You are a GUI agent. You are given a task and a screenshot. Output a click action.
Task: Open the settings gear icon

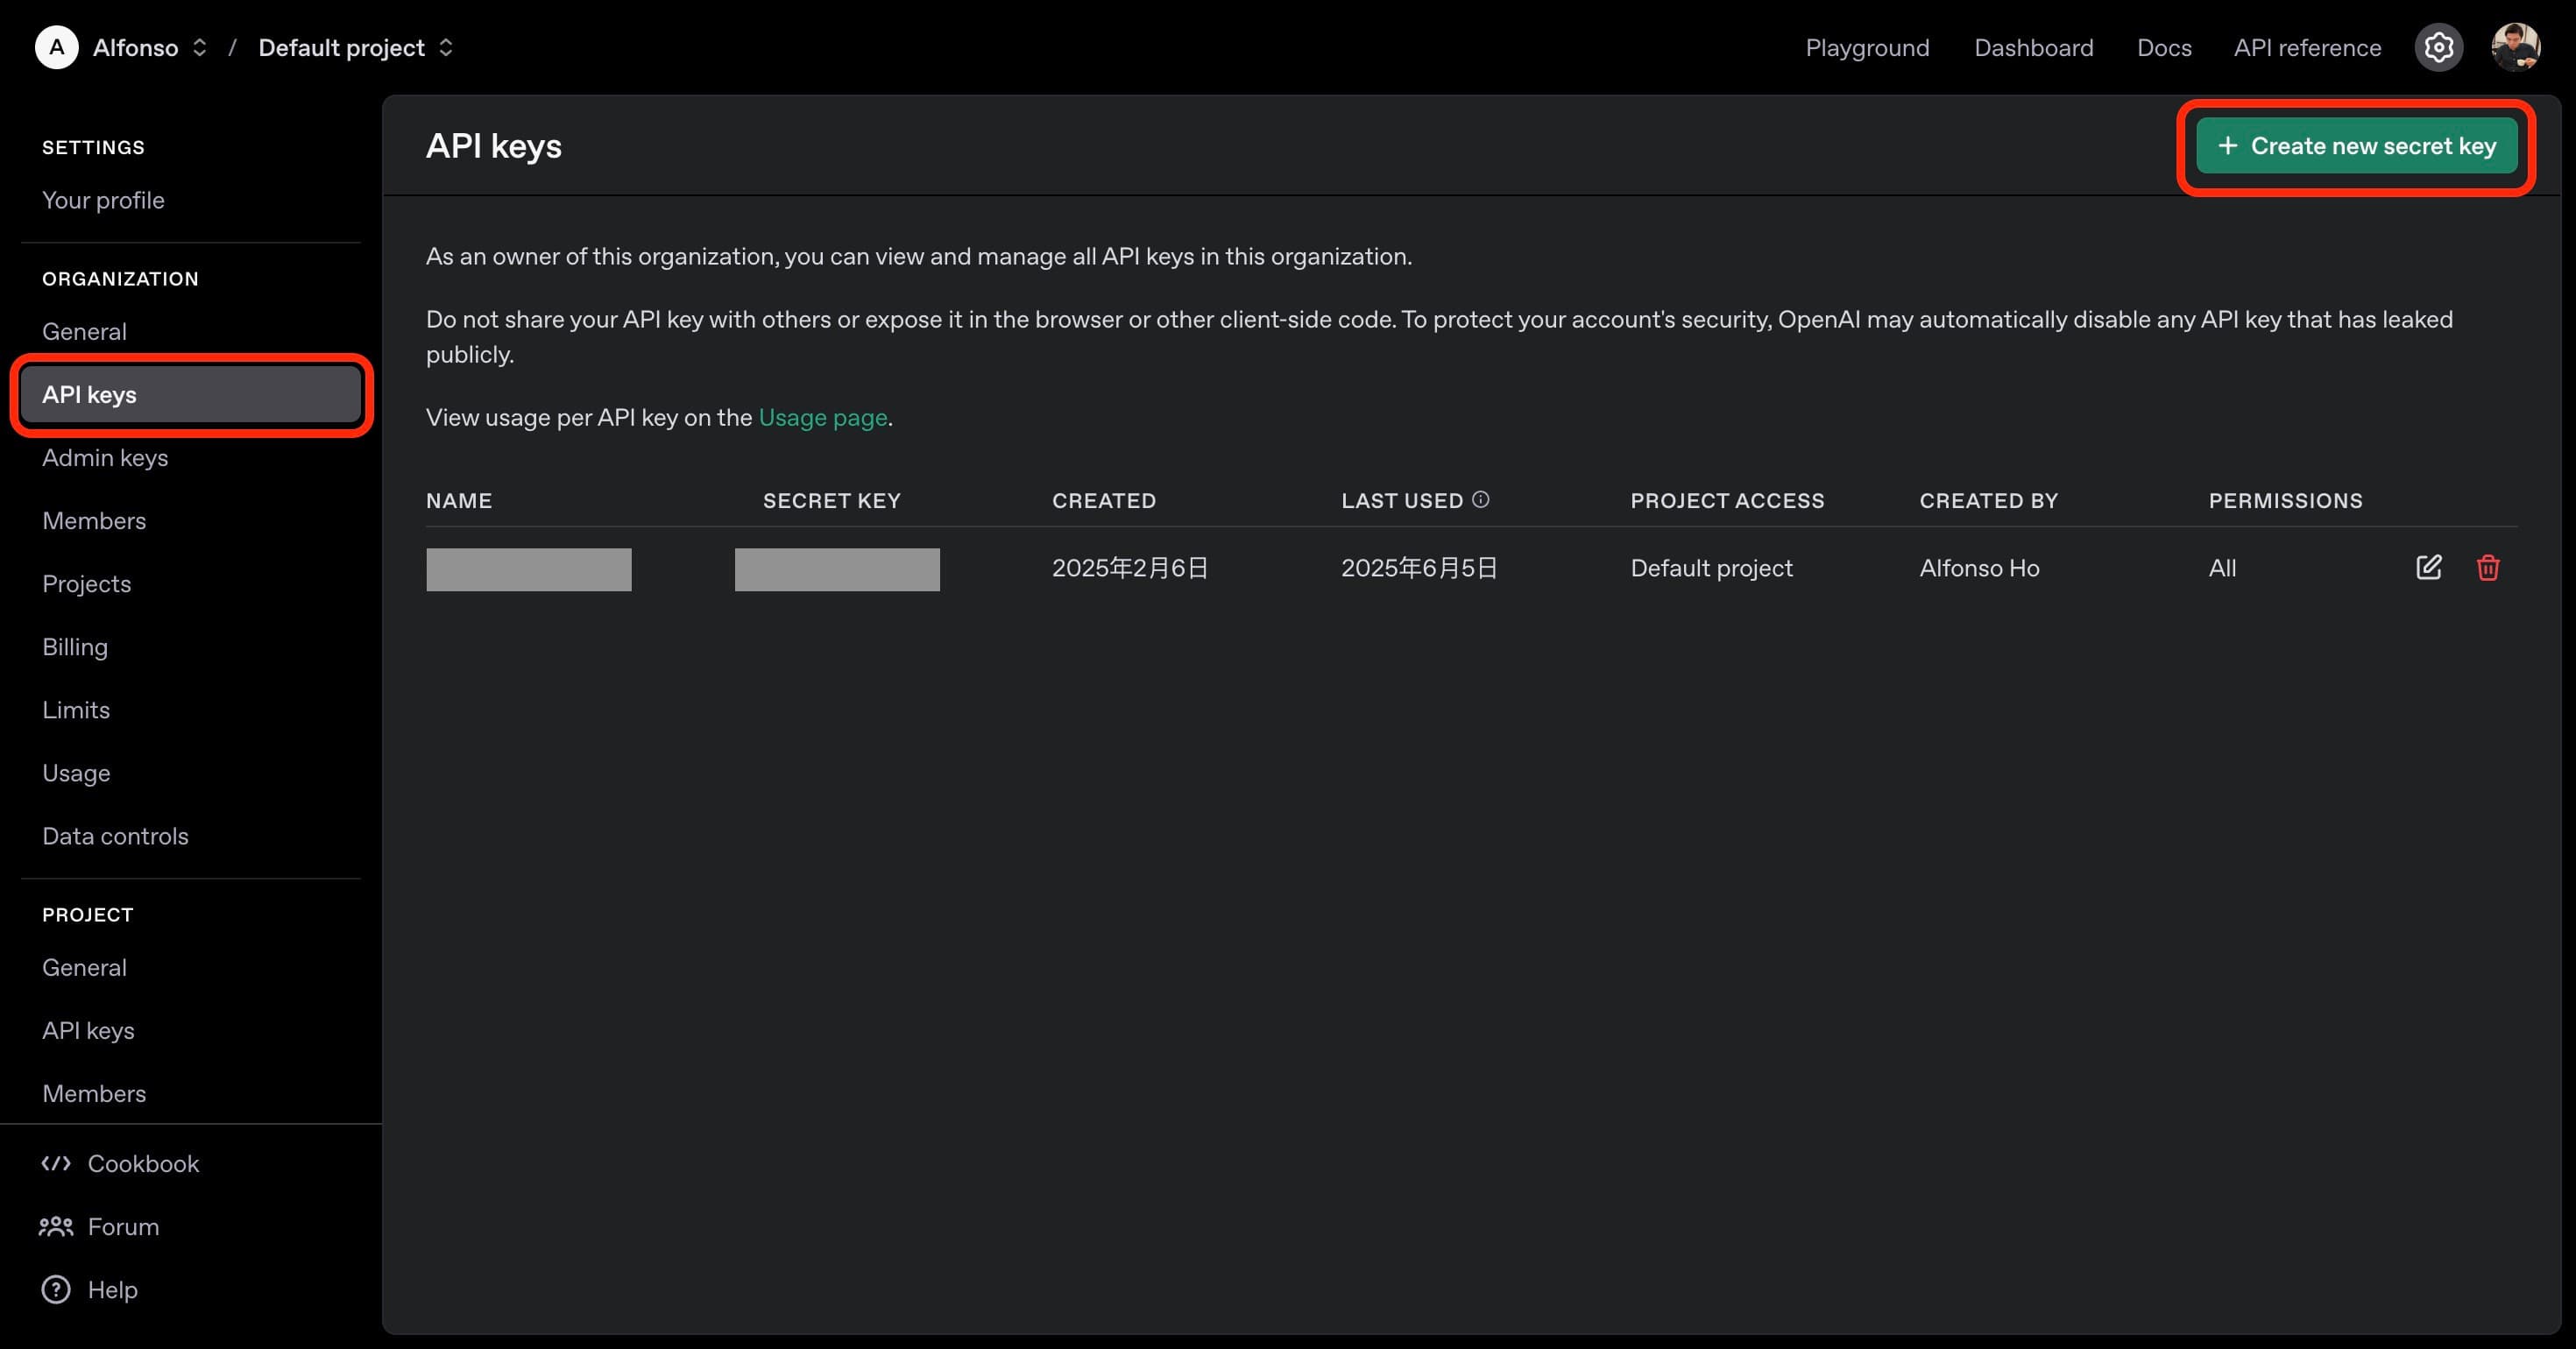tap(2438, 47)
